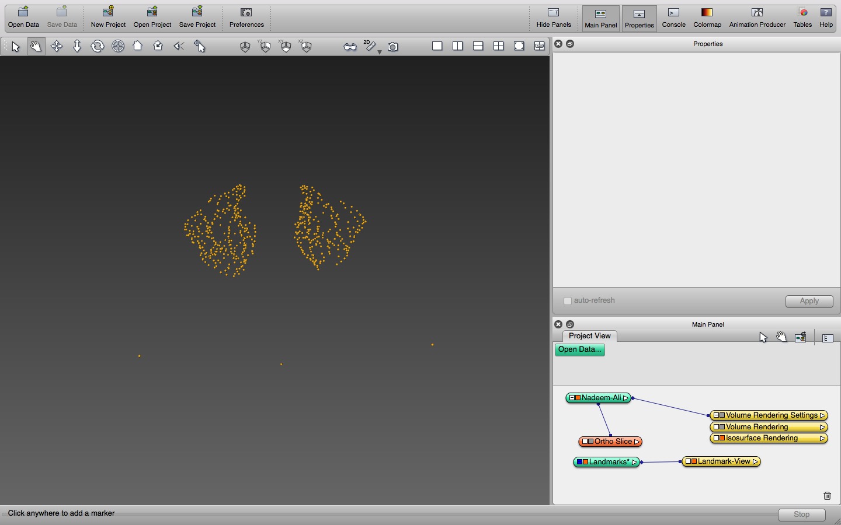Open Landmarks module arrow menu

(x=634, y=462)
